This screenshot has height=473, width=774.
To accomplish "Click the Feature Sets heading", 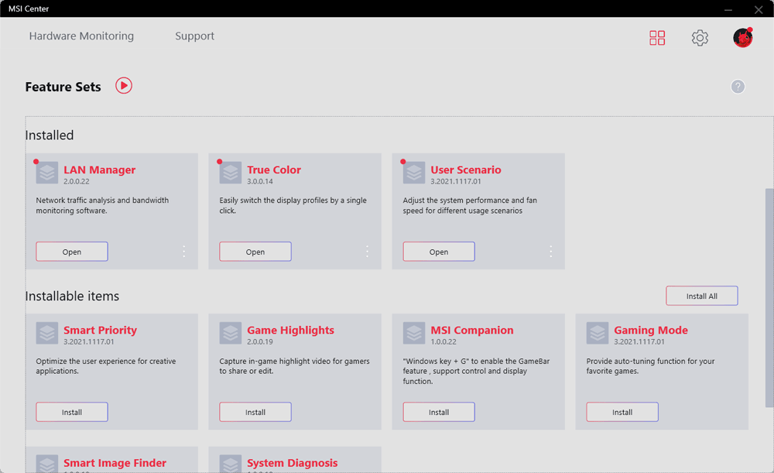I will [x=63, y=87].
